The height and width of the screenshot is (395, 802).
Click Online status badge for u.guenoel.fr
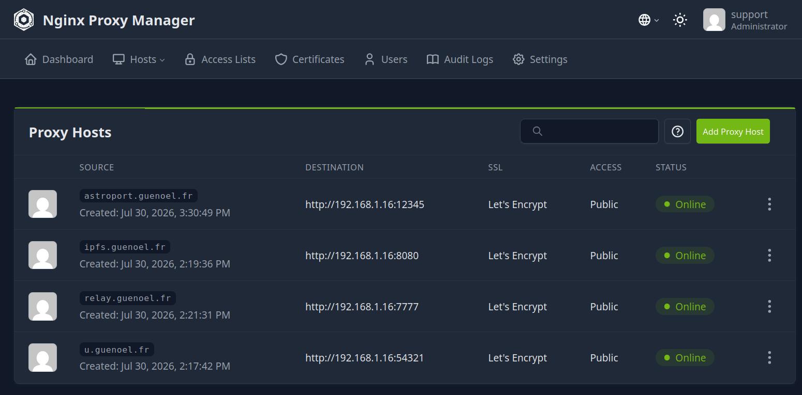click(685, 357)
